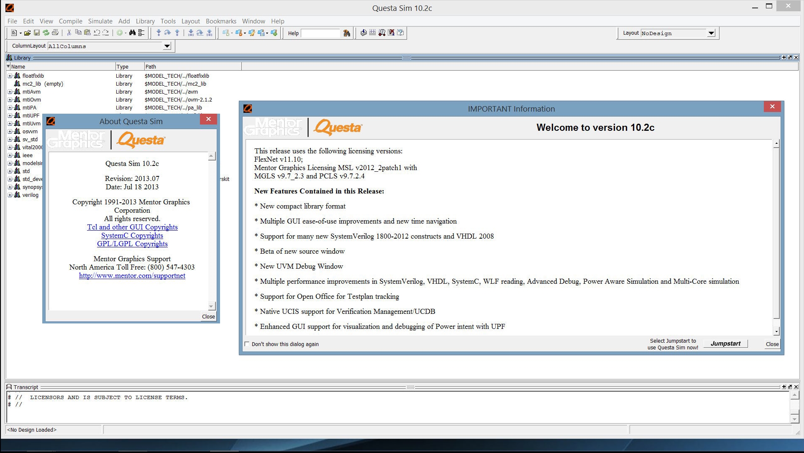Click the green Reload icon
The image size is (804, 453).
tap(46, 33)
